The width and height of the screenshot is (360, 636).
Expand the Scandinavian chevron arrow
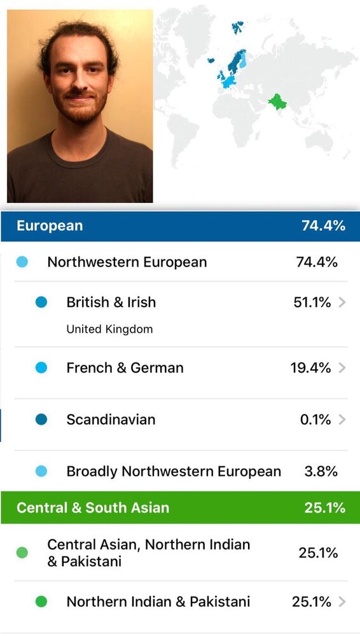point(342,419)
